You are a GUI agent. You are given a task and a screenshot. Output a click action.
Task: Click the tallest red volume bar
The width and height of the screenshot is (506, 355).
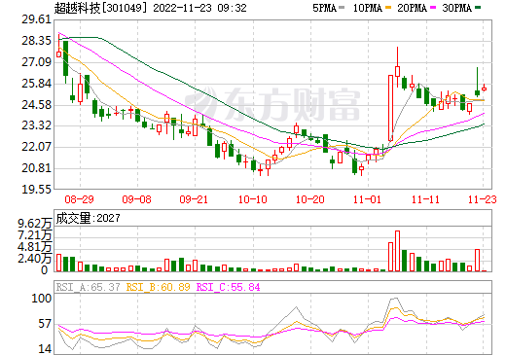(x=397, y=251)
